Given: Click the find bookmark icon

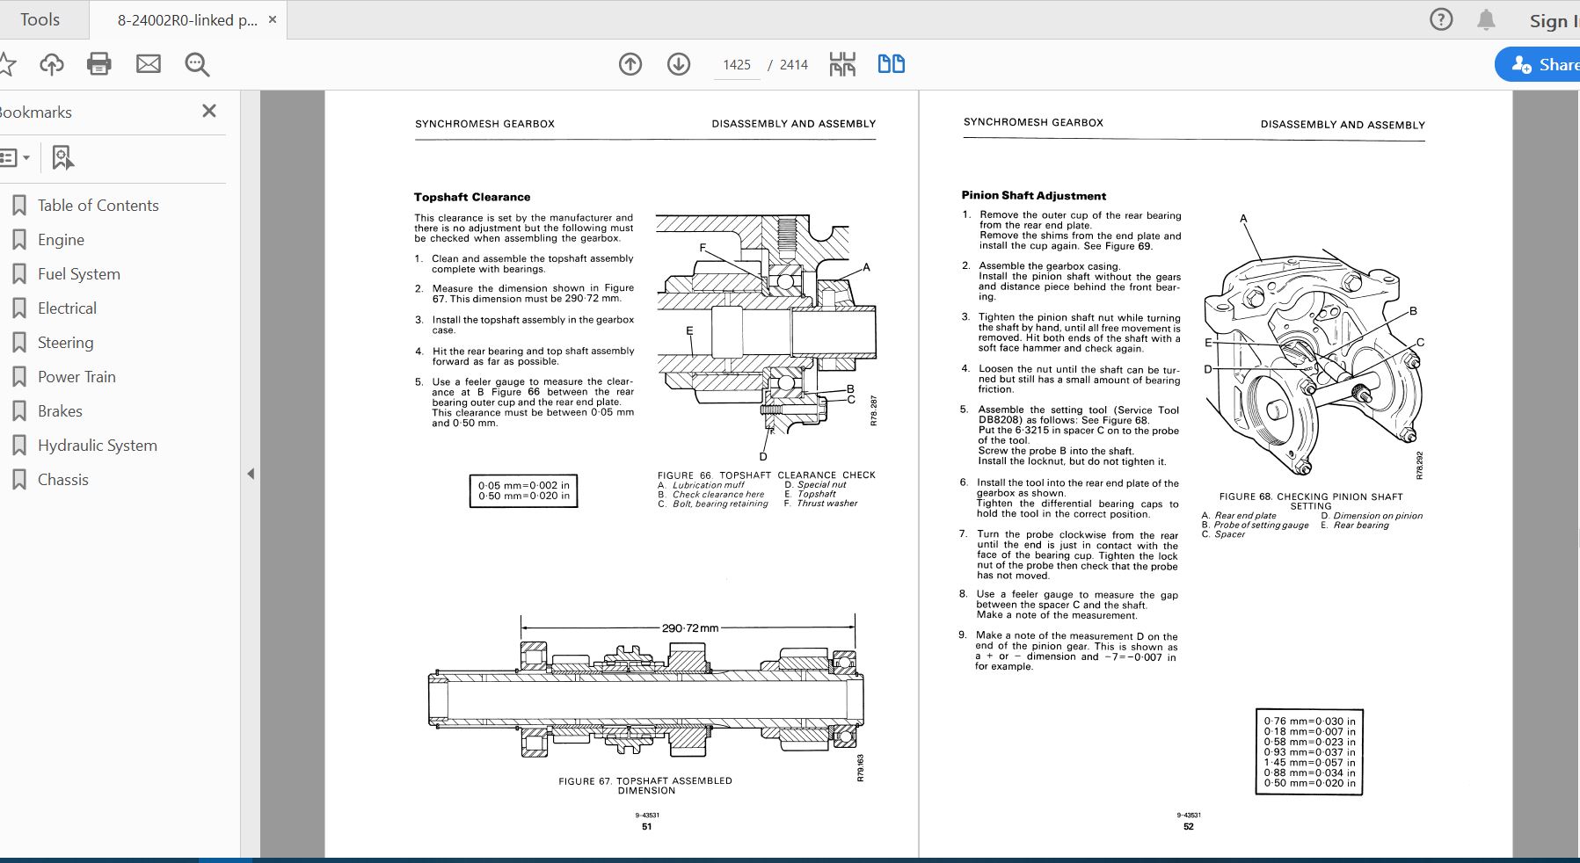Looking at the screenshot, I should click(62, 158).
